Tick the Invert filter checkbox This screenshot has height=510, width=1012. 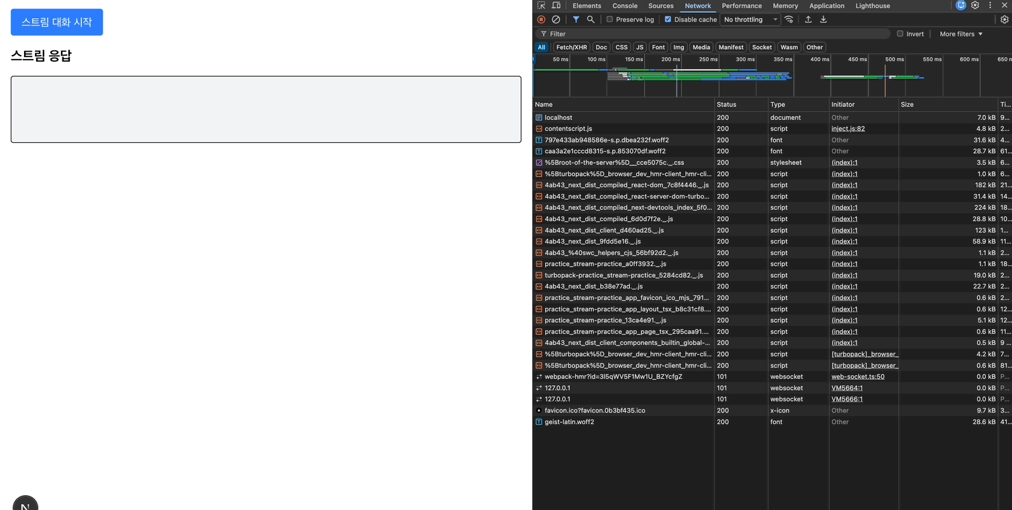[900, 34]
